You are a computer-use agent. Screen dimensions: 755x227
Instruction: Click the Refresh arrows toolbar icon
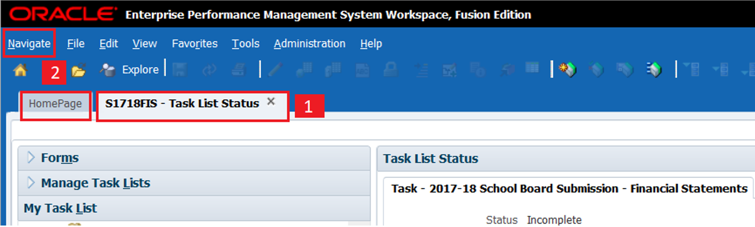208,70
